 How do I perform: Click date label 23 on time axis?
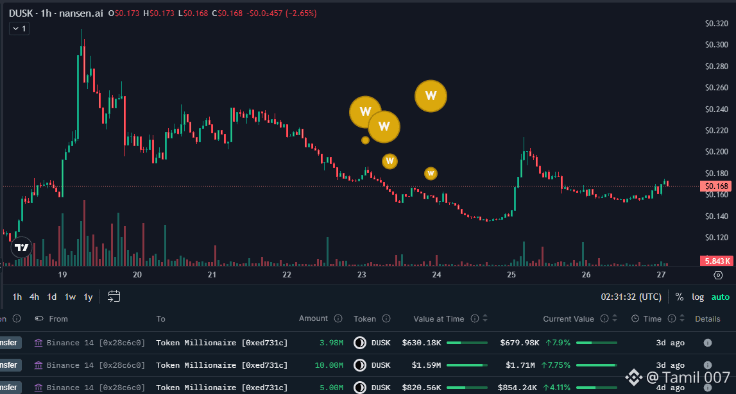(361, 275)
